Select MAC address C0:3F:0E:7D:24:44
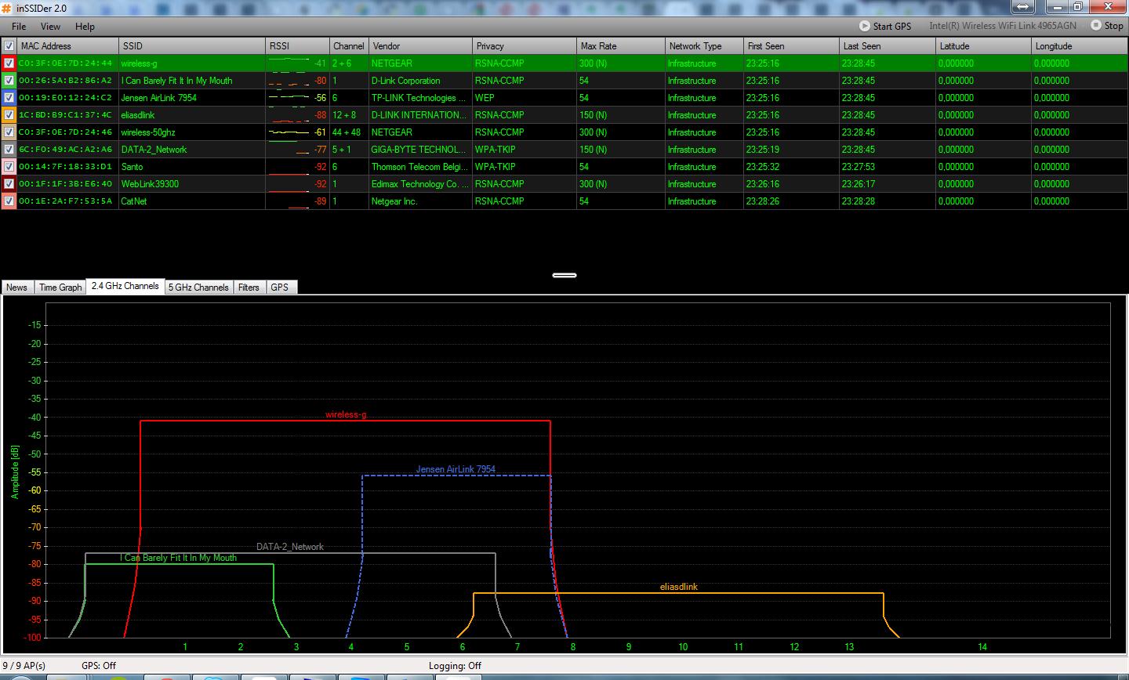This screenshot has width=1129, height=680. tap(65, 63)
